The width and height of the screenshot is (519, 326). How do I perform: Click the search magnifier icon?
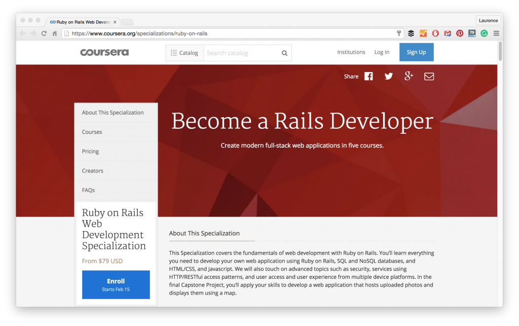(284, 53)
